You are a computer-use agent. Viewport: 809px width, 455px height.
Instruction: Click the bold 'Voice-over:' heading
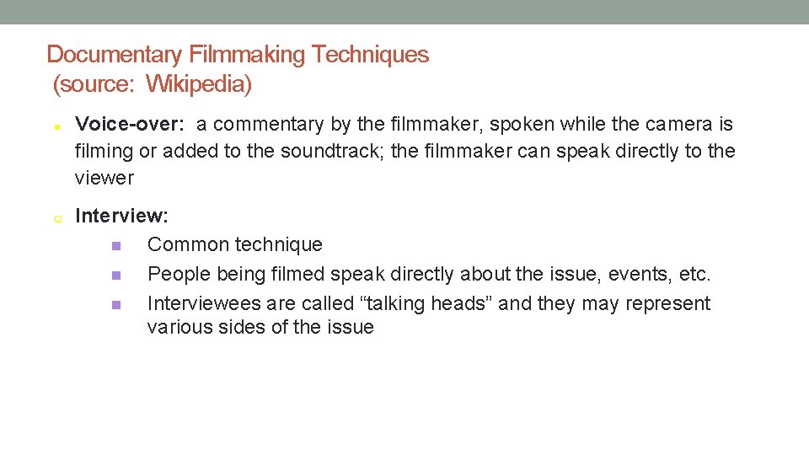(x=130, y=124)
